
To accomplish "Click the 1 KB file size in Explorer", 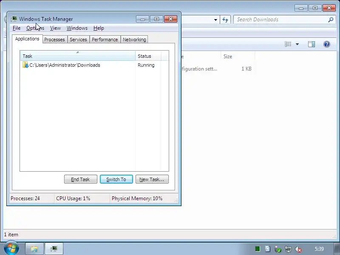I will pyautogui.click(x=246, y=69).
